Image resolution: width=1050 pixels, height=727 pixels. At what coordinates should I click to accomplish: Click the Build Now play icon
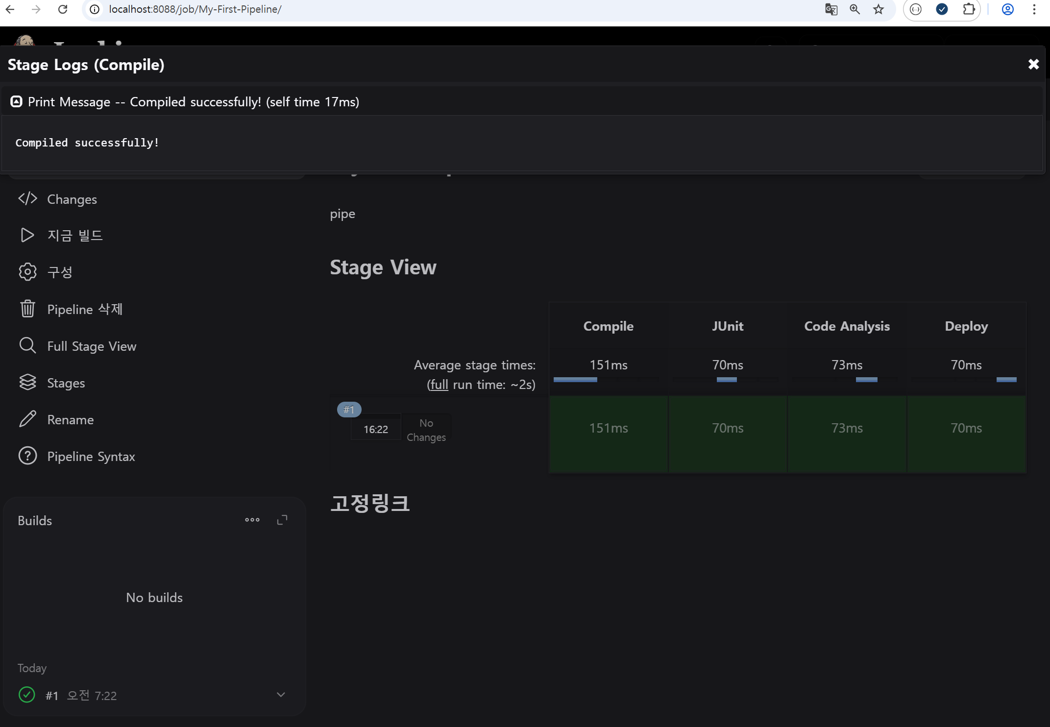[27, 235]
